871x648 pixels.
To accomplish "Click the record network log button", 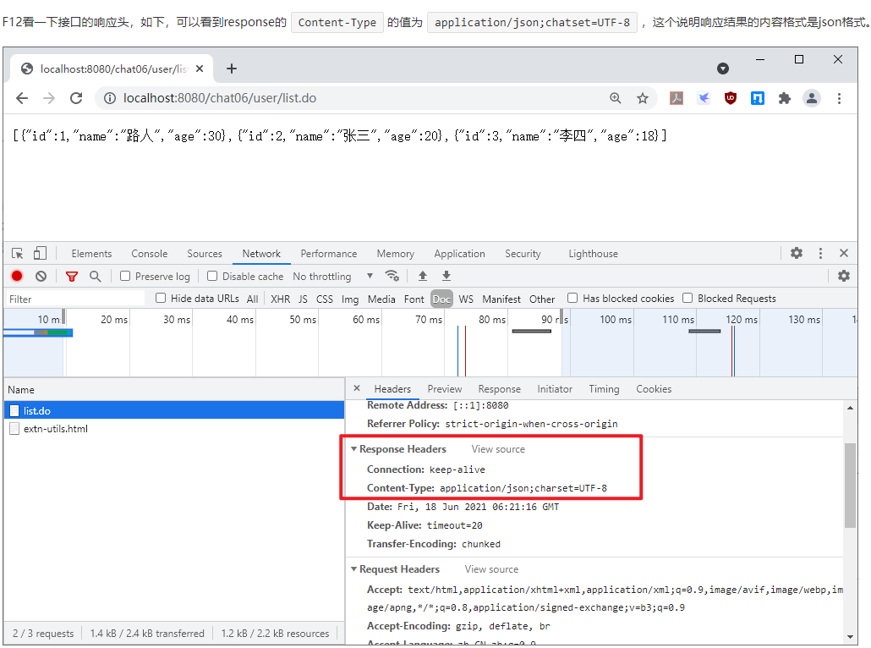I will [x=17, y=276].
